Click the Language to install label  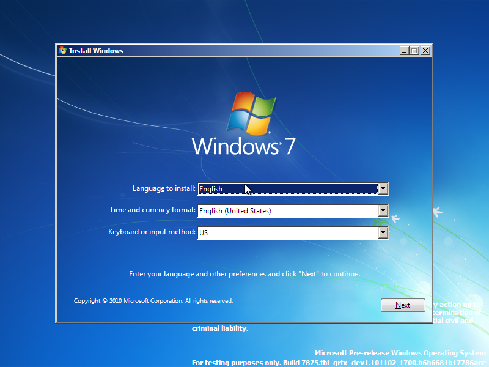click(164, 188)
